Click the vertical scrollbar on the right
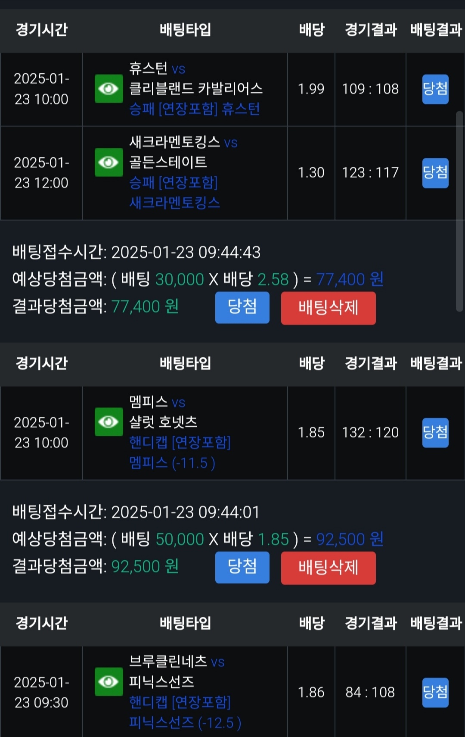The image size is (465, 737). (459, 211)
